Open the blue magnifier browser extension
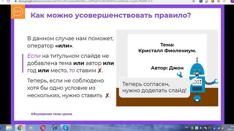 [x=201, y=1]
